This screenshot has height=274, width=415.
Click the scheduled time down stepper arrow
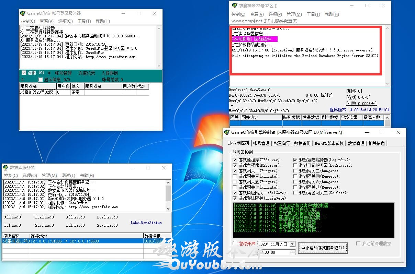click(292, 254)
